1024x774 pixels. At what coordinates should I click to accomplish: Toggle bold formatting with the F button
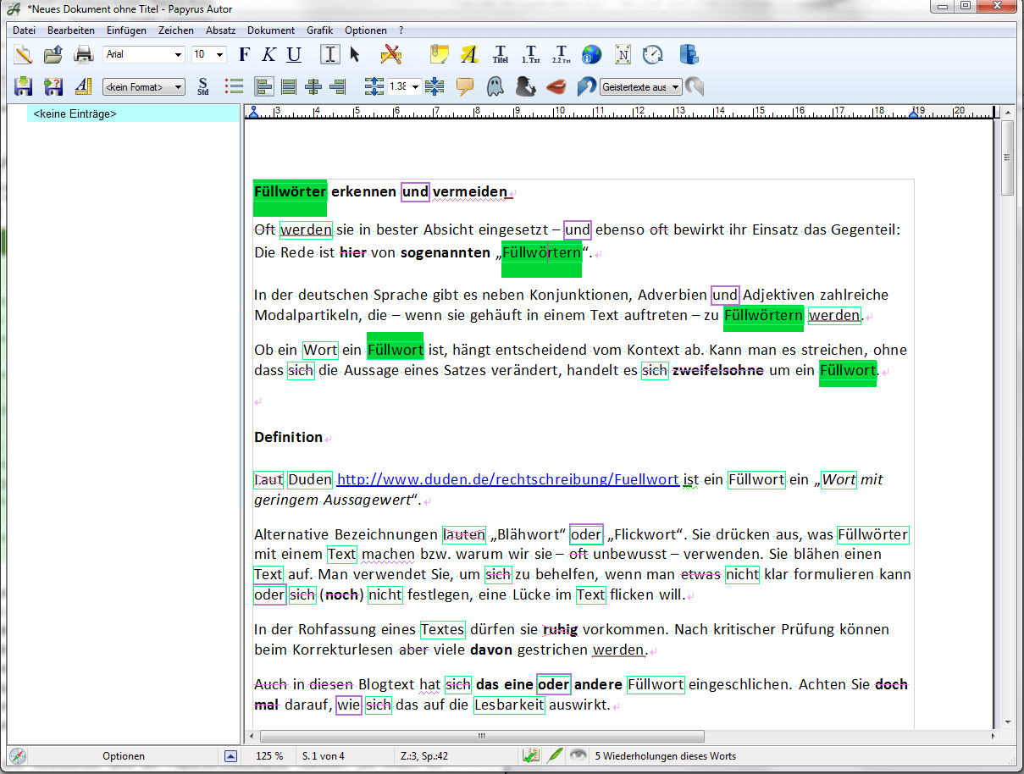(245, 55)
